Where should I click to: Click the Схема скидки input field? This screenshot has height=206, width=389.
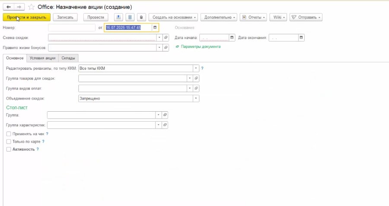tap(102, 38)
